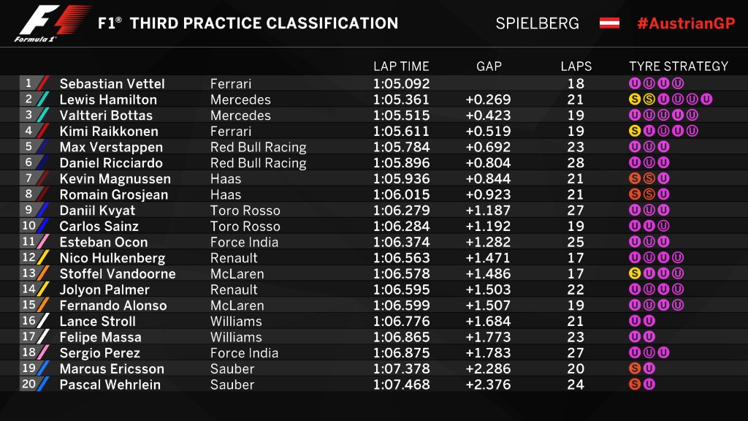The image size is (748, 421).
Task: Click the purple ultrasoft tyre icon in Wehrlein's row
Action: (649, 385)
